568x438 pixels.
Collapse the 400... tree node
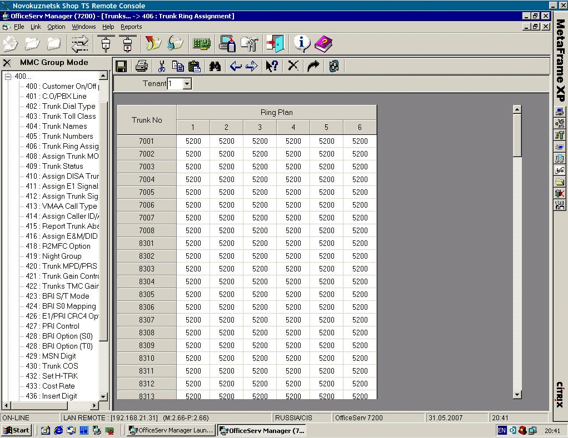(8, 76)
